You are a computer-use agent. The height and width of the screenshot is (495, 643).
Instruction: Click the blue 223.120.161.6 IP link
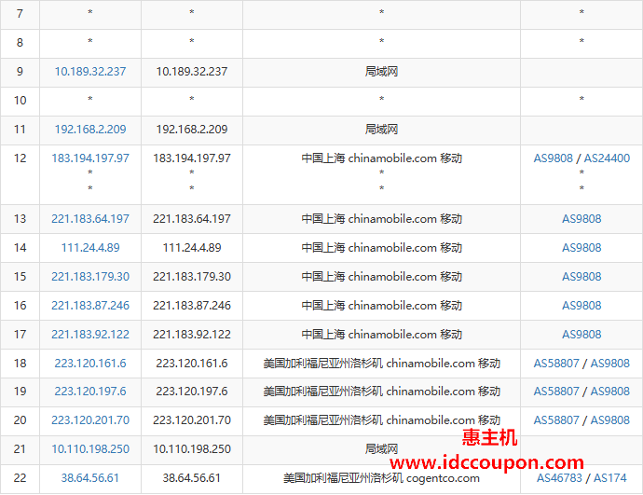point(90,364)
